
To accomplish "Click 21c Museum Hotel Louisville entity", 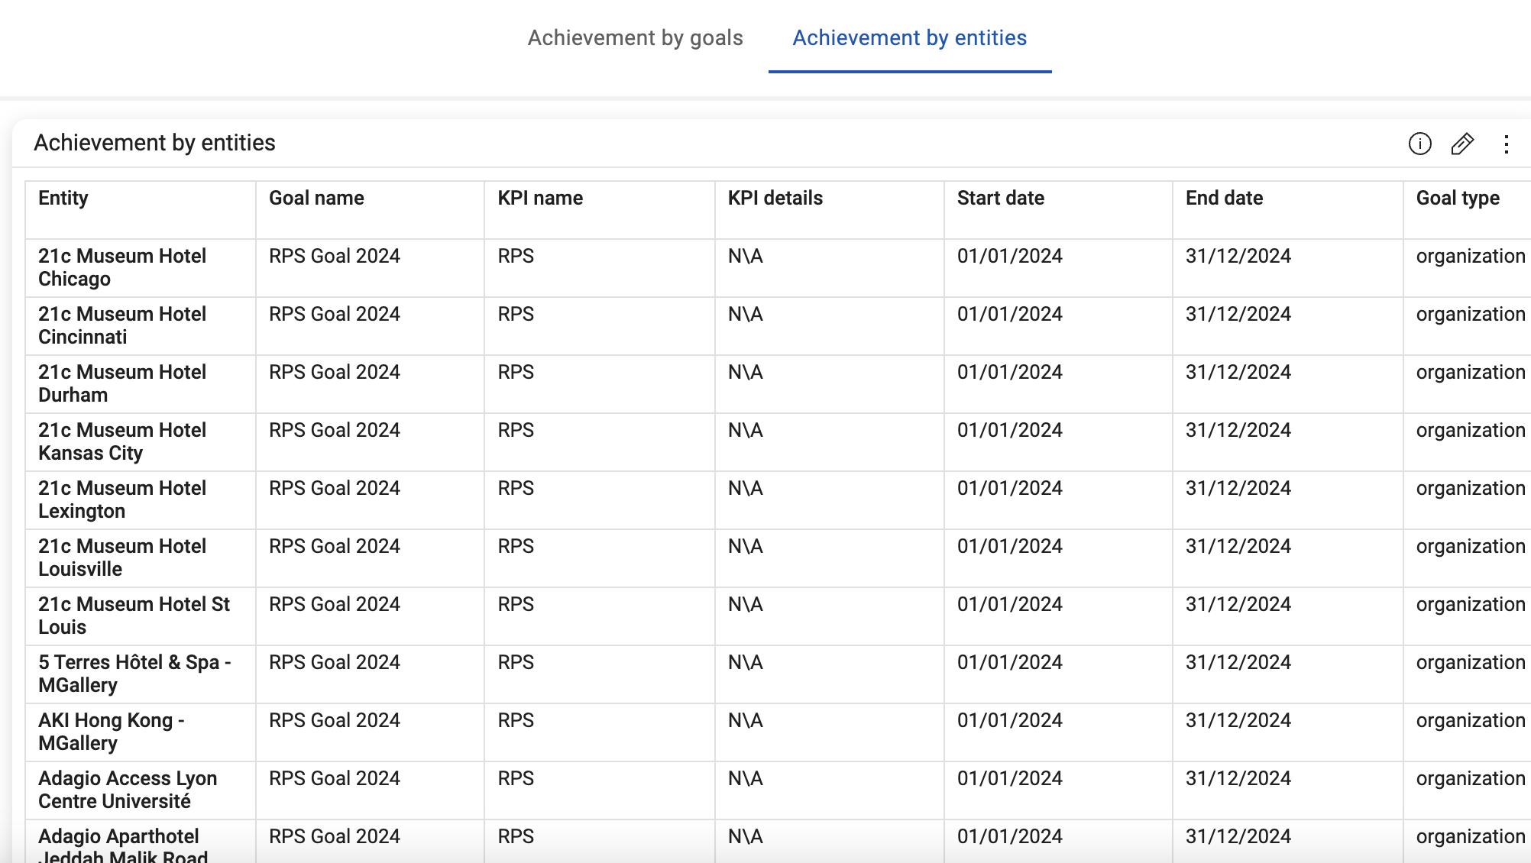I will click(122, 558).
